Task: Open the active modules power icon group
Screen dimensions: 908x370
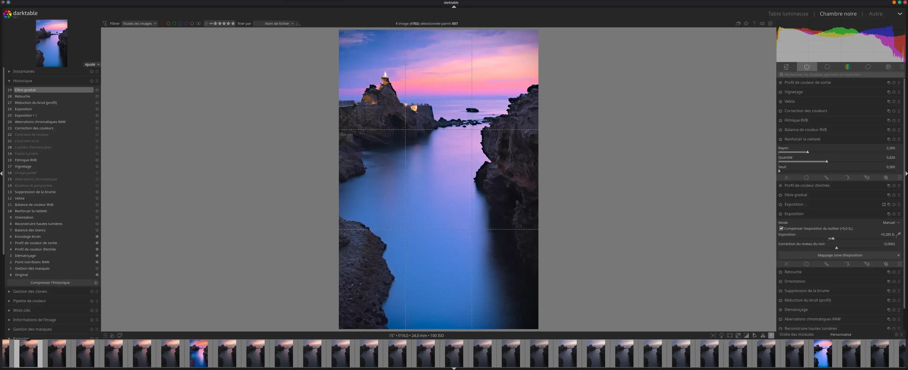Action: (807, 67)
